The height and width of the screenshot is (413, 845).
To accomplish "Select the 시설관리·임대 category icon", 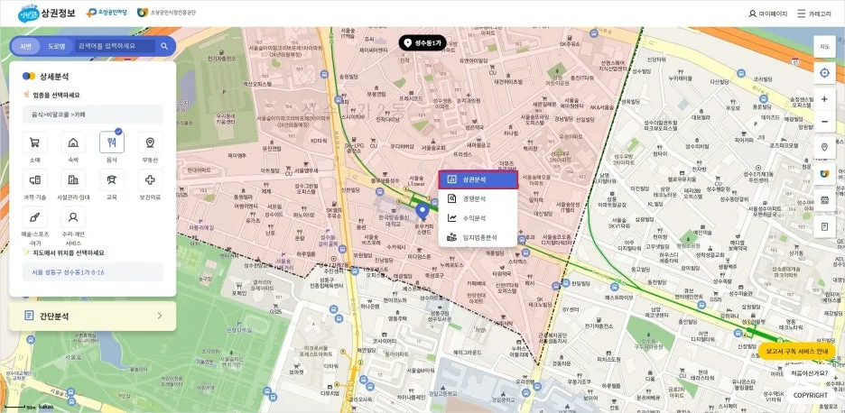I will point(73,179).
